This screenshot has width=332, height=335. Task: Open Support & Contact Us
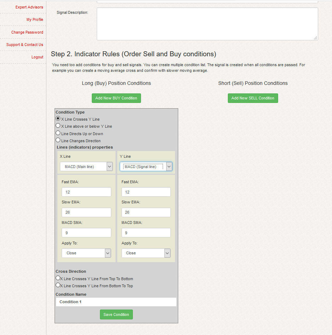click(x=24, y=45)
